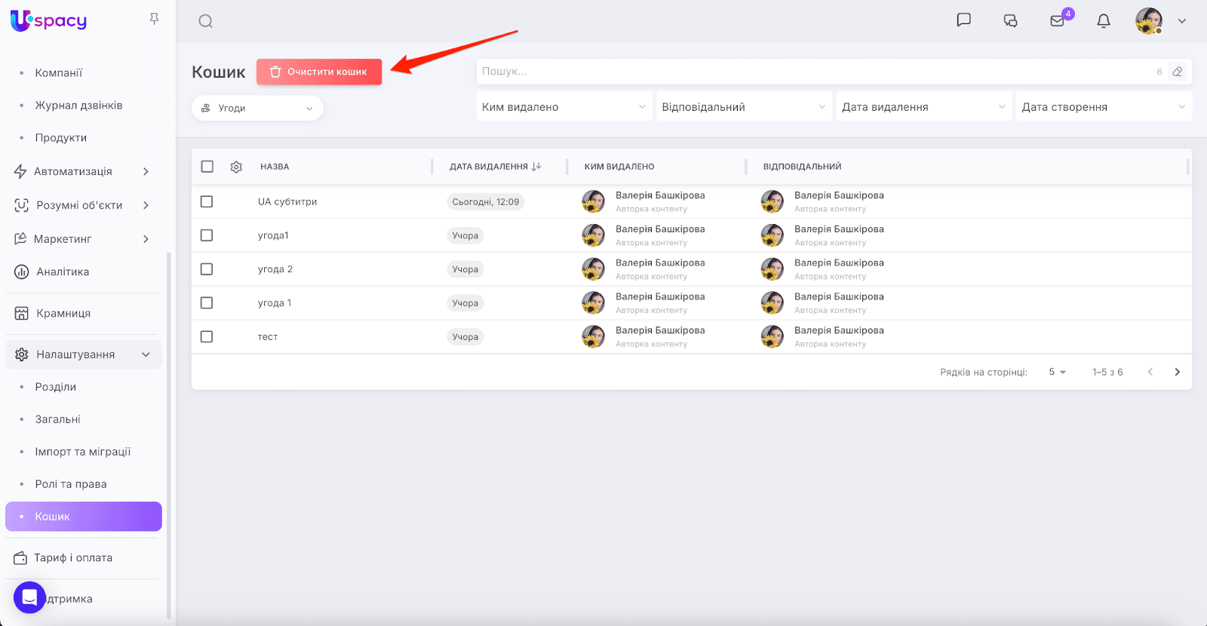Open the Угоди entity type dropdown
The width and height of the screenshot is (1207, 626).
[x=257, y=109]
